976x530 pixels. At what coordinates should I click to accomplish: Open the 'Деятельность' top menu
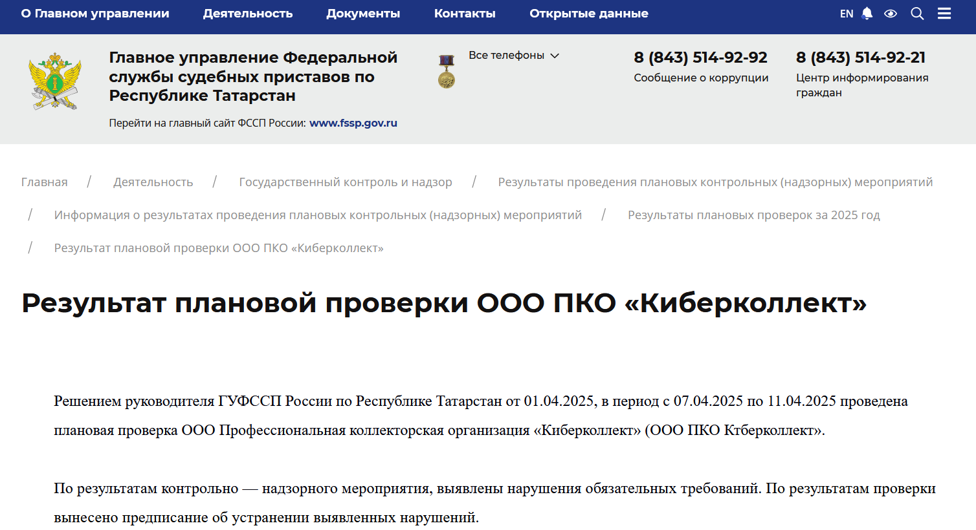pos(248,14)
